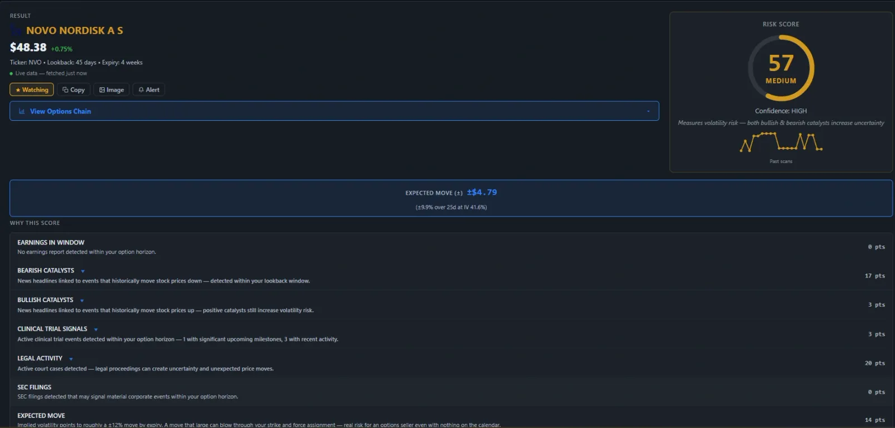
Task: Click the Novo Nordisk company logo icon
Action: tap(16, 31)
